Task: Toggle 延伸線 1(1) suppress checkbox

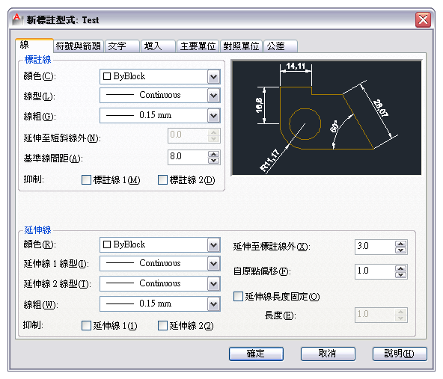Action: (x=86, y=325)
